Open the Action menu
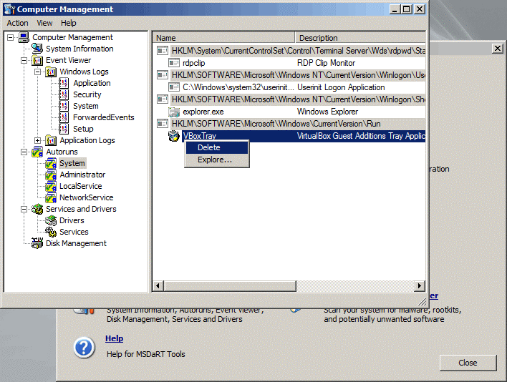The height and width of the screenshot is (382, 507). [17, 24]
